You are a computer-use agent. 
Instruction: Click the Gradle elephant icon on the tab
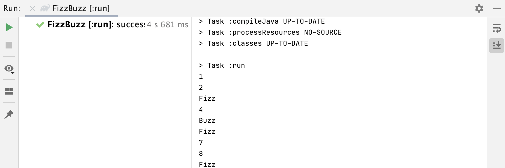[45, 8]
